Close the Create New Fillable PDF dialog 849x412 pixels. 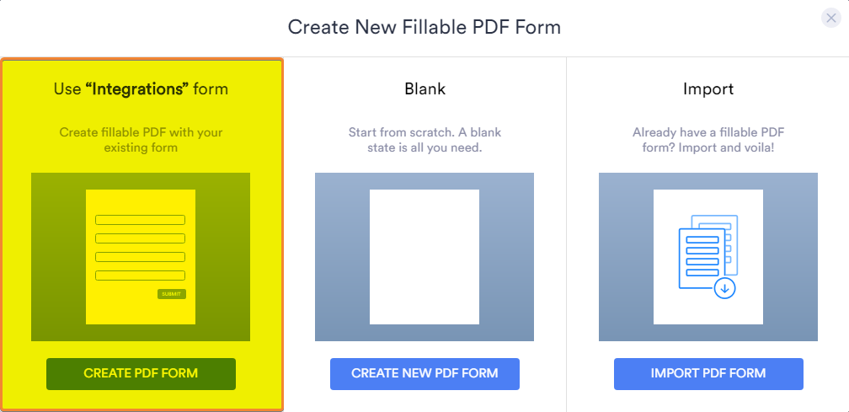coord(831,18)
